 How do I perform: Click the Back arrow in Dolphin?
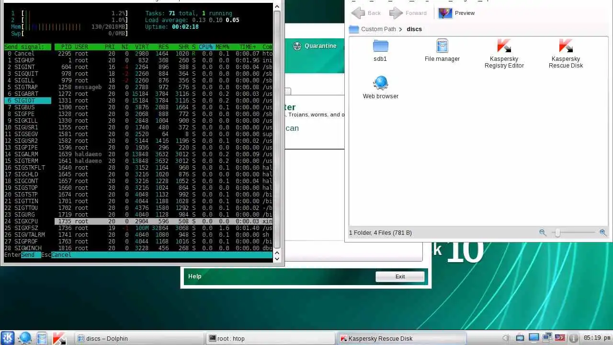(366, 13)
